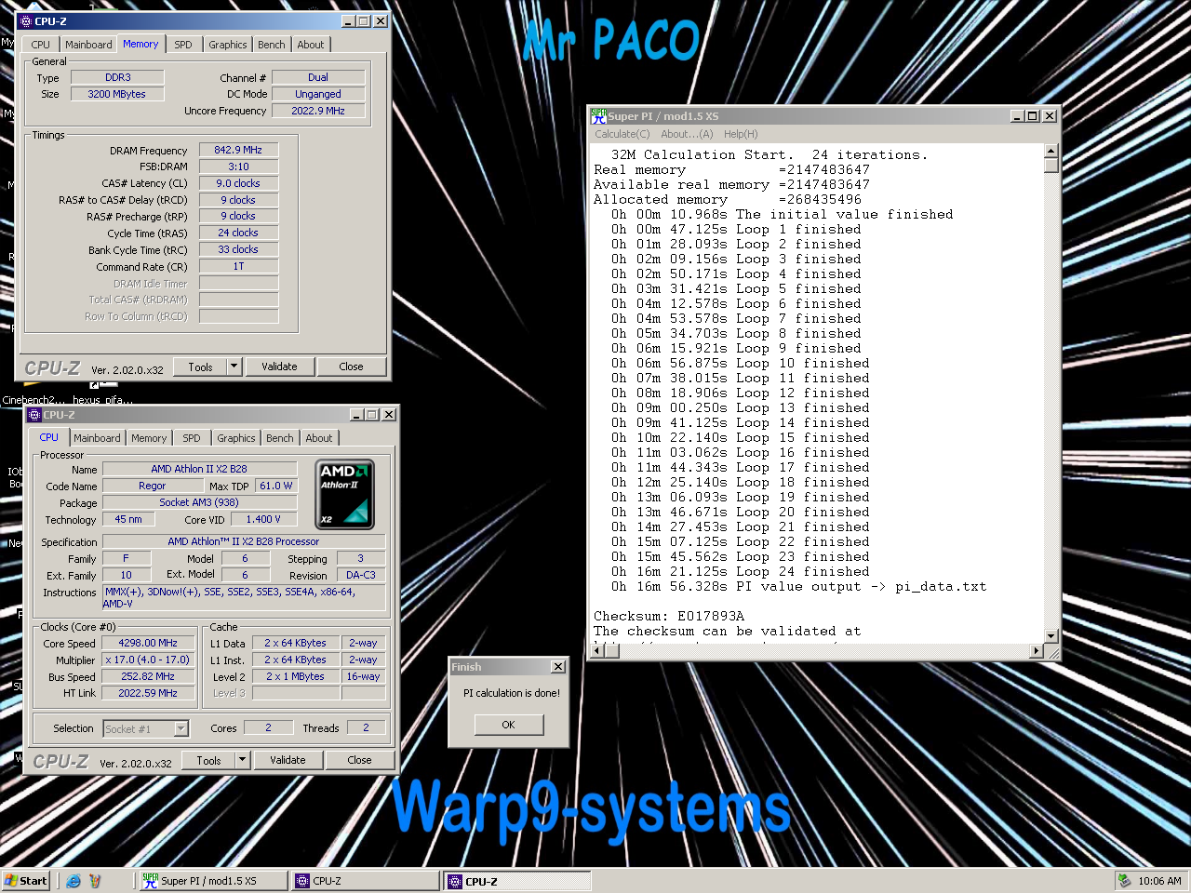Screen dimensions: 1191x893
Task: Click Close button in bottom CPU-Z window
Action: (360, 760)
